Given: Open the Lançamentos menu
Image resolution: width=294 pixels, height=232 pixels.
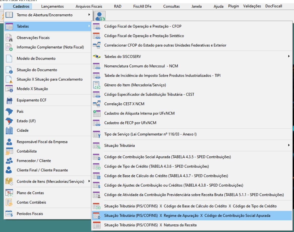Looking at the screenshot, I should click(52, 6).
